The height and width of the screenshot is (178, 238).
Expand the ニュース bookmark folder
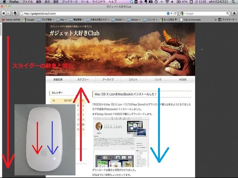point(150,20)
